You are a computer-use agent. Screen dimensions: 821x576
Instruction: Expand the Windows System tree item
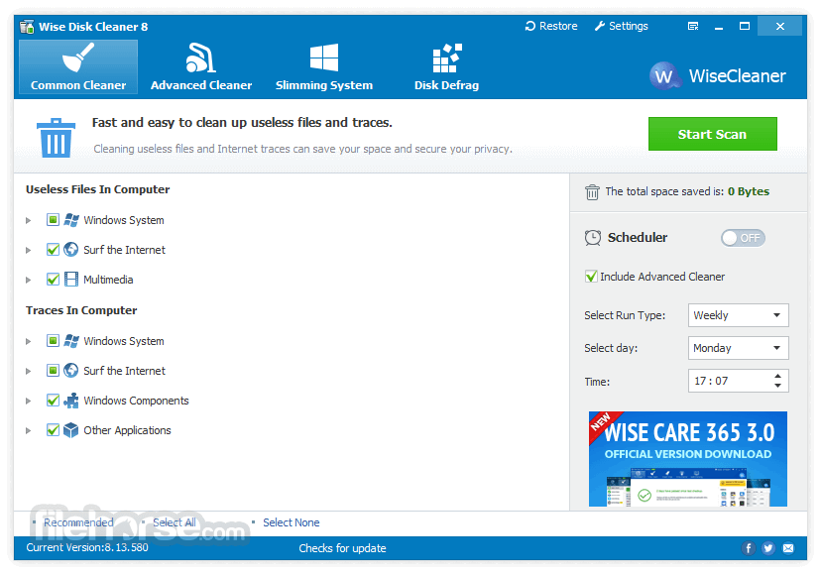pyautogui.click(x=29, y=219)
